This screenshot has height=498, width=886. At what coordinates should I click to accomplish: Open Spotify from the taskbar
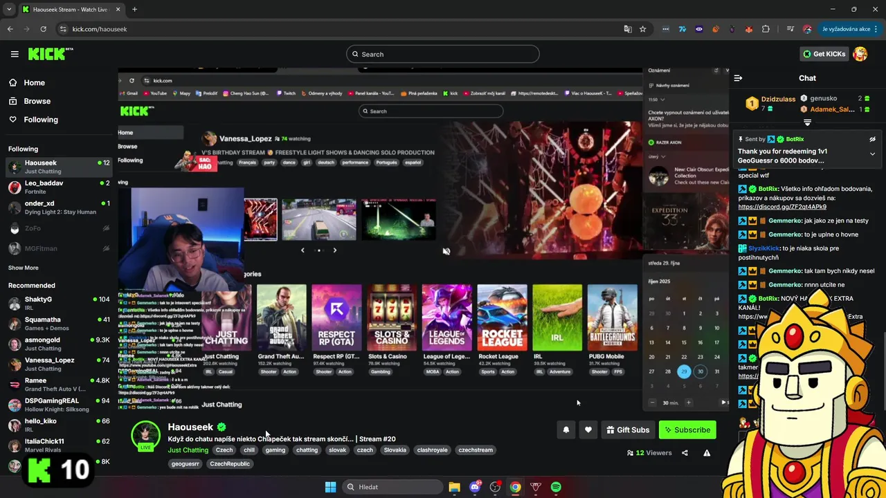[x=556, y=487]
